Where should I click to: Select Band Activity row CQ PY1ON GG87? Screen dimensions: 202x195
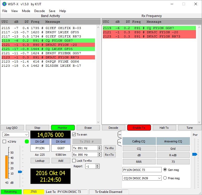[48, 41]
